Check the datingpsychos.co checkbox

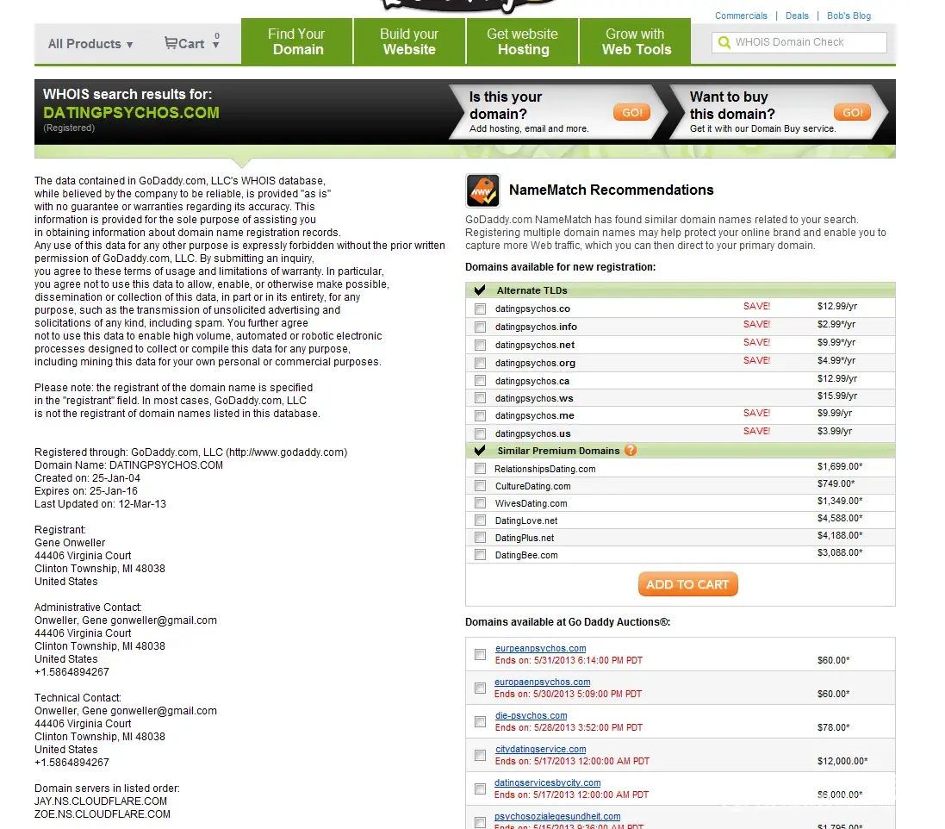tap(481, 309)
